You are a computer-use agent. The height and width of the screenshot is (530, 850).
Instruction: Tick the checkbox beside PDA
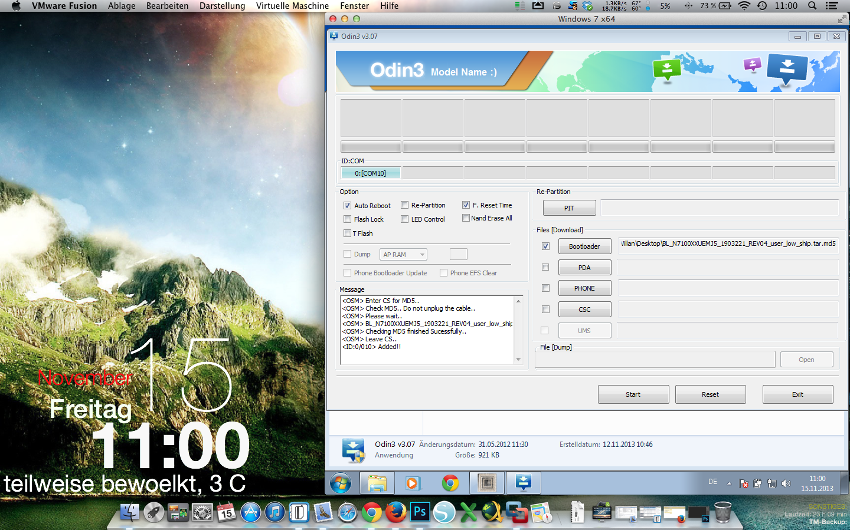[546, 267]
